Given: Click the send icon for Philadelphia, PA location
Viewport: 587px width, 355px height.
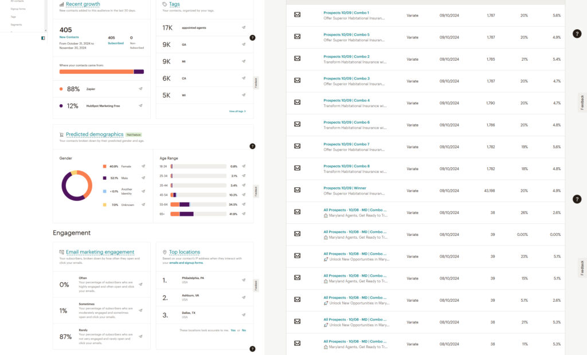Looking at the screenshot, I should click(244, 280).
